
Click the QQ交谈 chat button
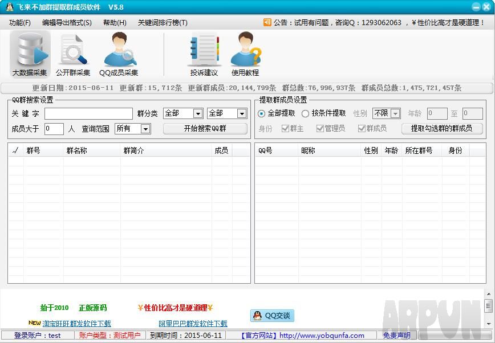273,316
